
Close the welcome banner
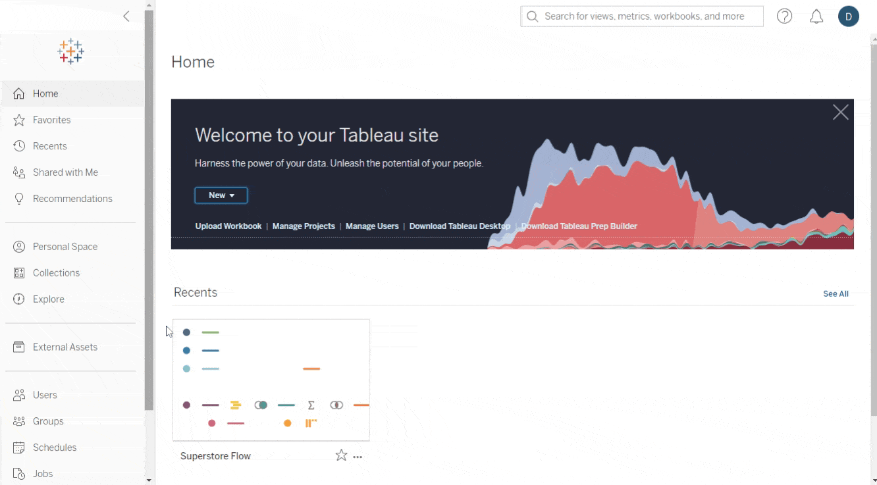coord(841,113)
